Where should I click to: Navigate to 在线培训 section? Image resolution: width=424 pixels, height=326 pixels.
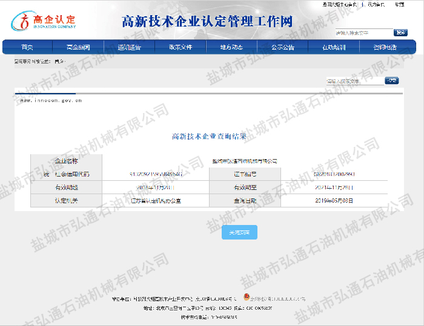pyautogui.click(x=334, y=47)
